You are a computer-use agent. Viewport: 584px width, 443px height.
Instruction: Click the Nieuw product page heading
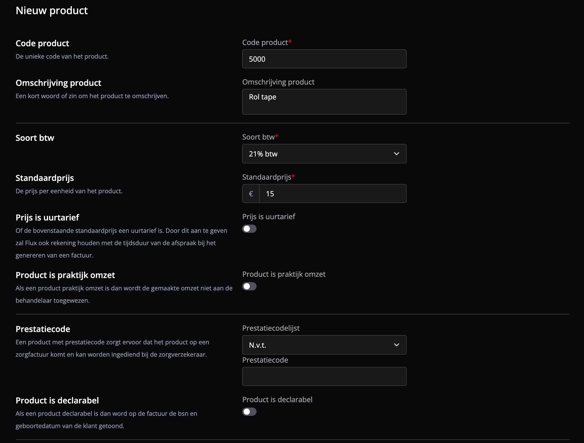[51, 11]
